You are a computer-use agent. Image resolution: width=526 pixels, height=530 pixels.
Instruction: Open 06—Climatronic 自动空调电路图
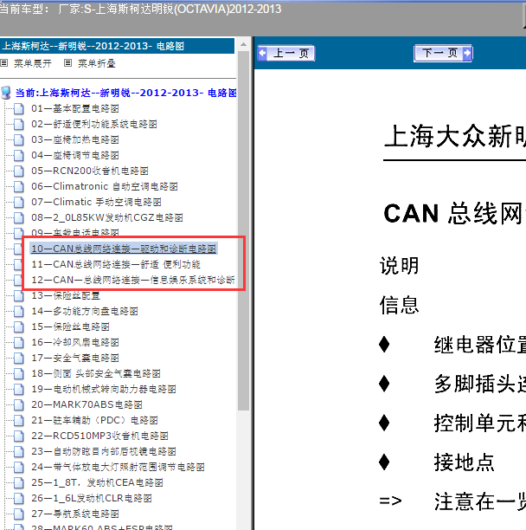pyautogui.click(x=105, y=186)
